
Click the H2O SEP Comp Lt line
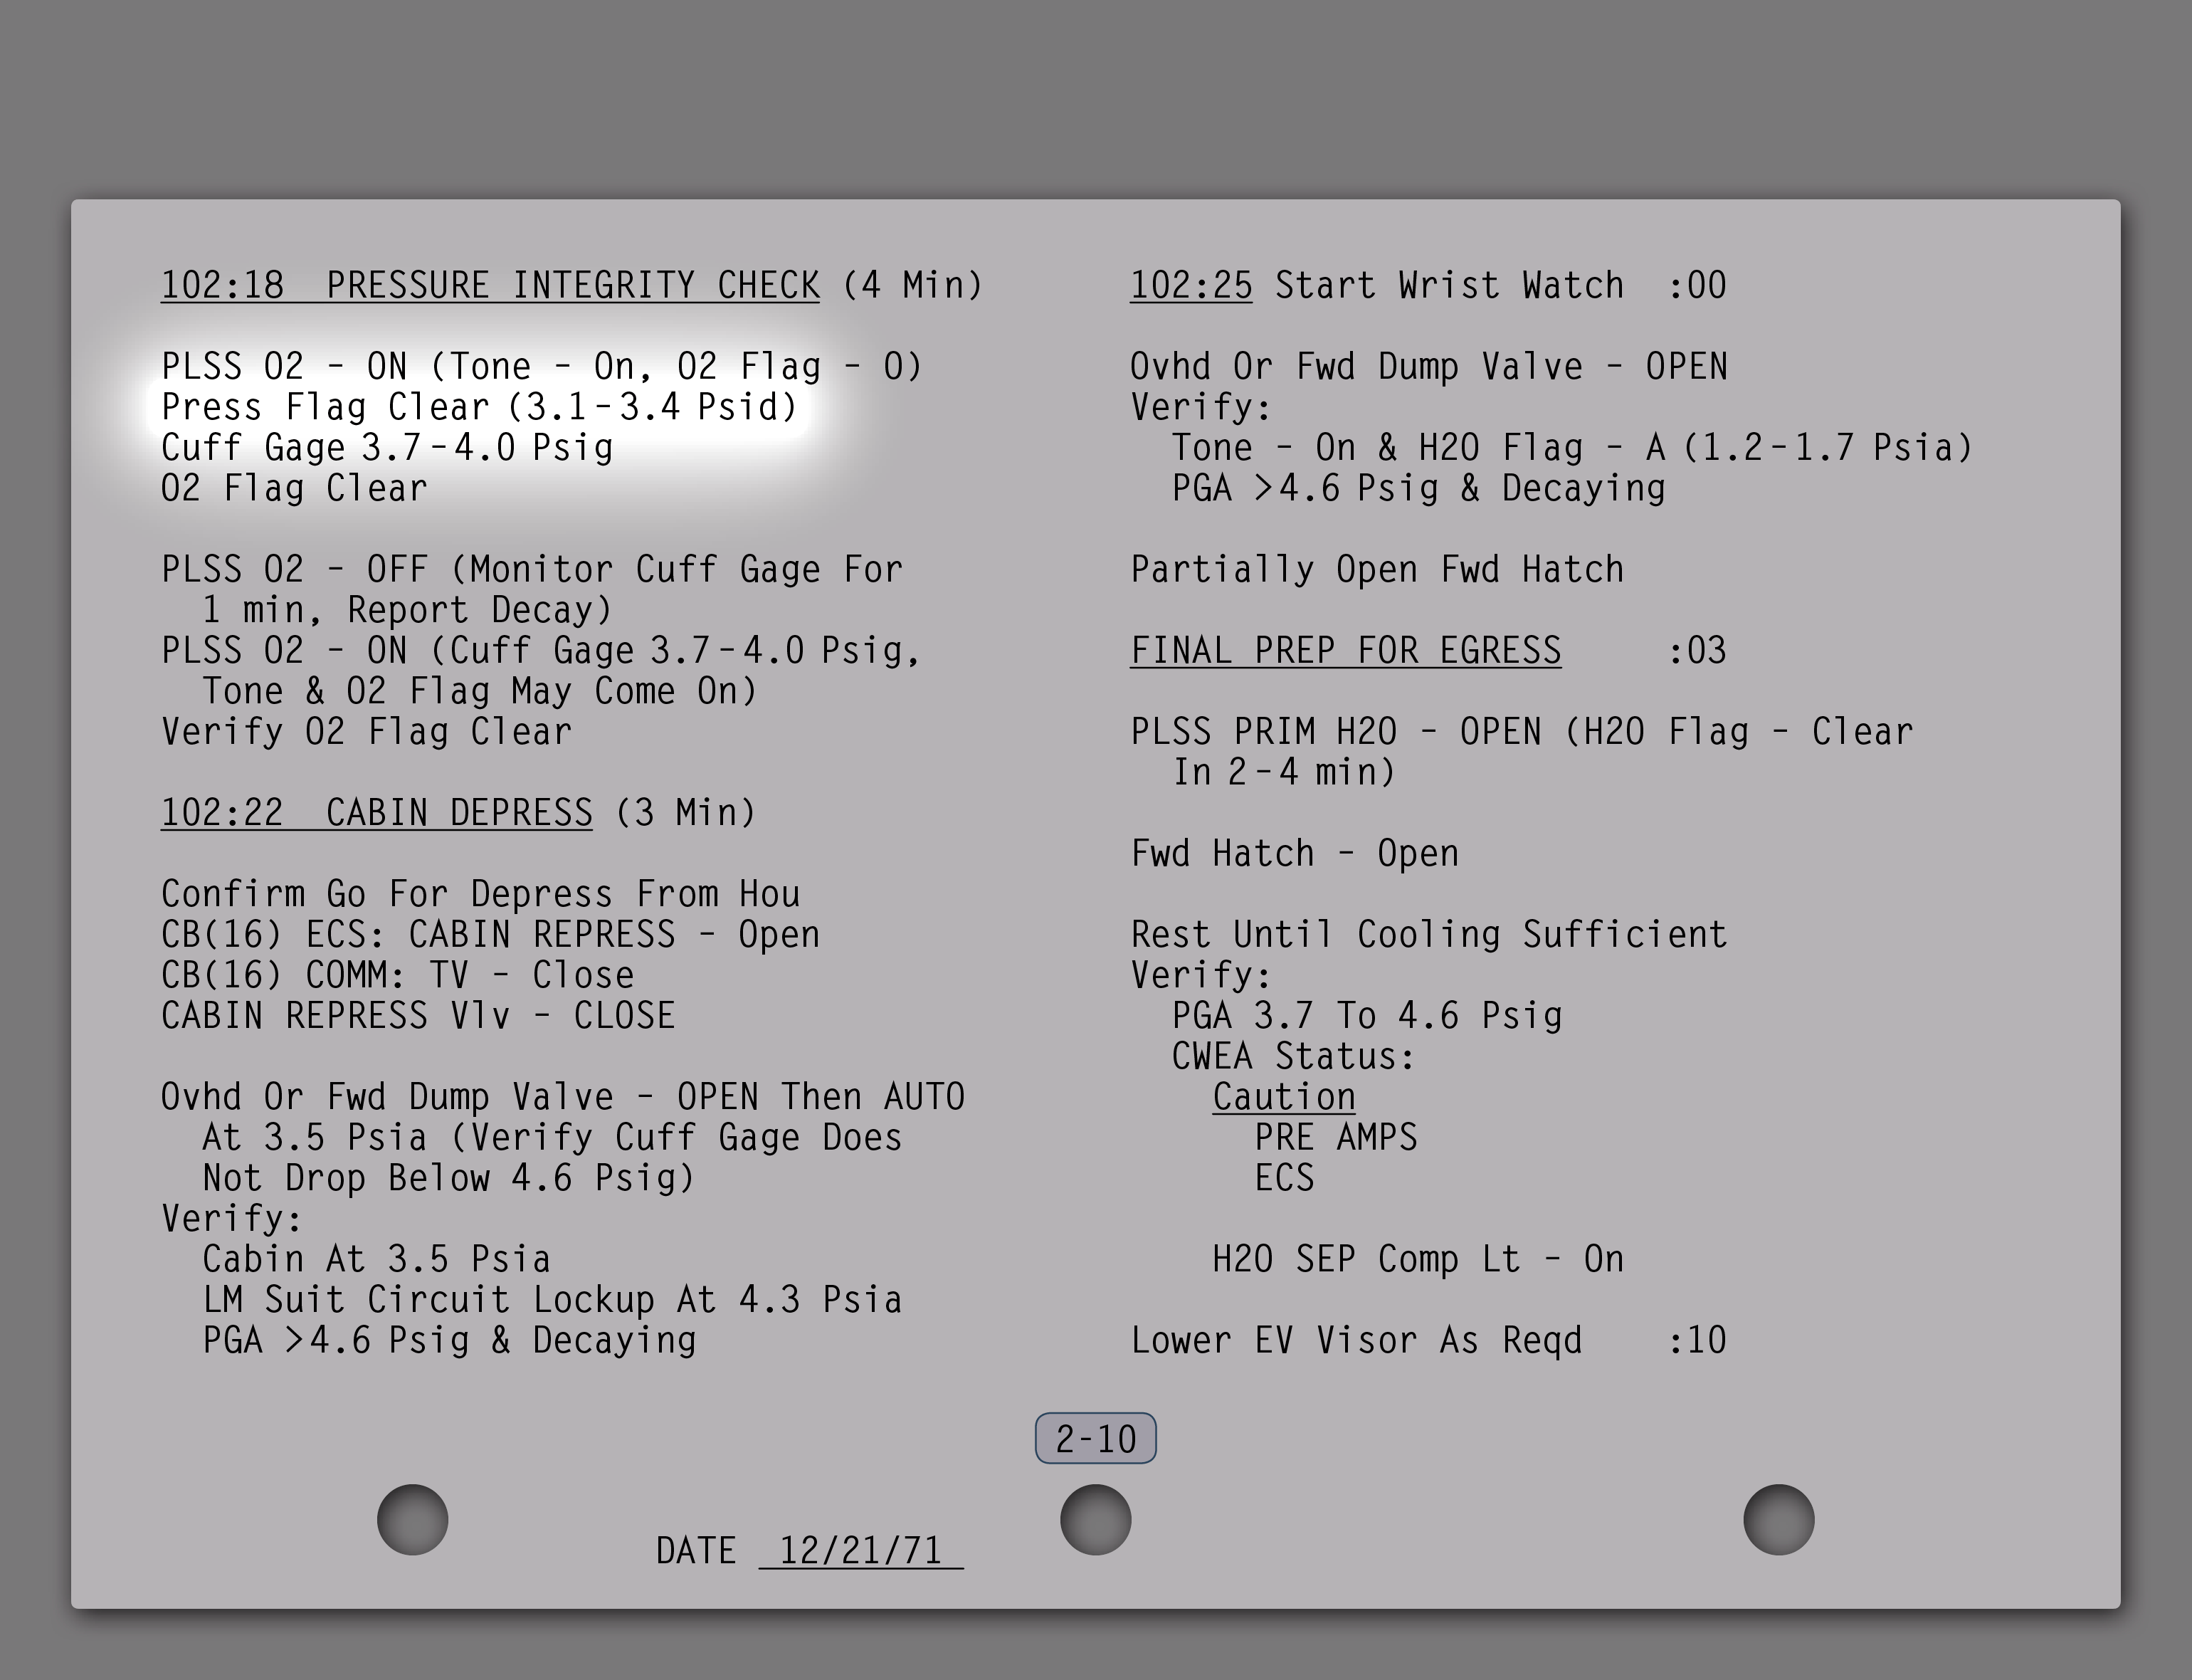[1418, 1259]
